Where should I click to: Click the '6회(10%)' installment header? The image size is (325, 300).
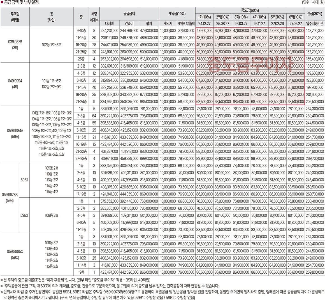pyautogui.click(x=296, y=17)
